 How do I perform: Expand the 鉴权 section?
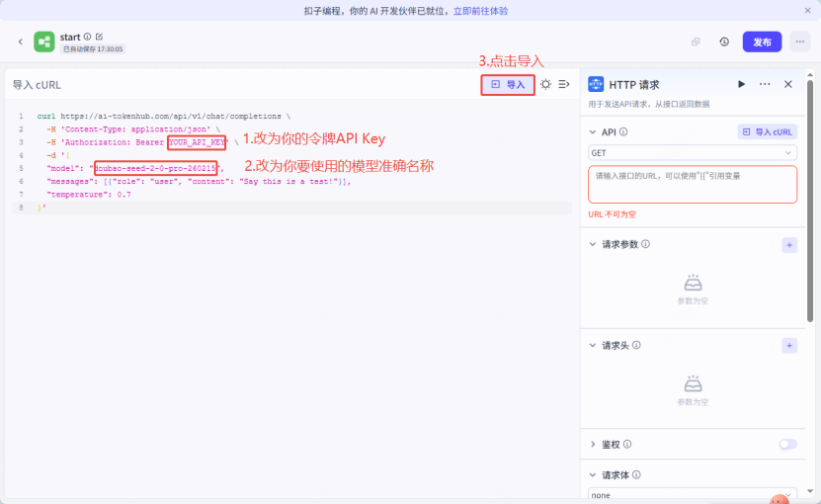593,445
